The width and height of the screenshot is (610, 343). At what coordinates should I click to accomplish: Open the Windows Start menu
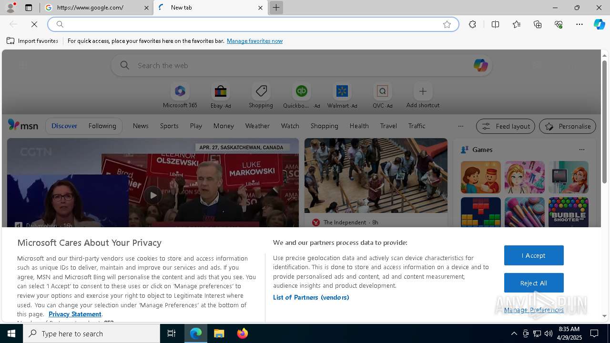pyautogui.click(x=11, y=333)
